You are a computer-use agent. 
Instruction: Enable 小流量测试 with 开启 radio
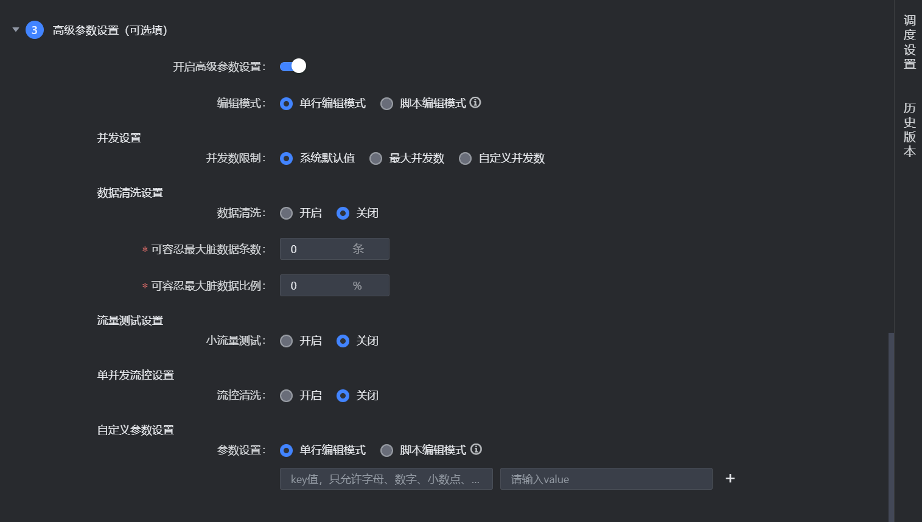click(x=286, y=341)
